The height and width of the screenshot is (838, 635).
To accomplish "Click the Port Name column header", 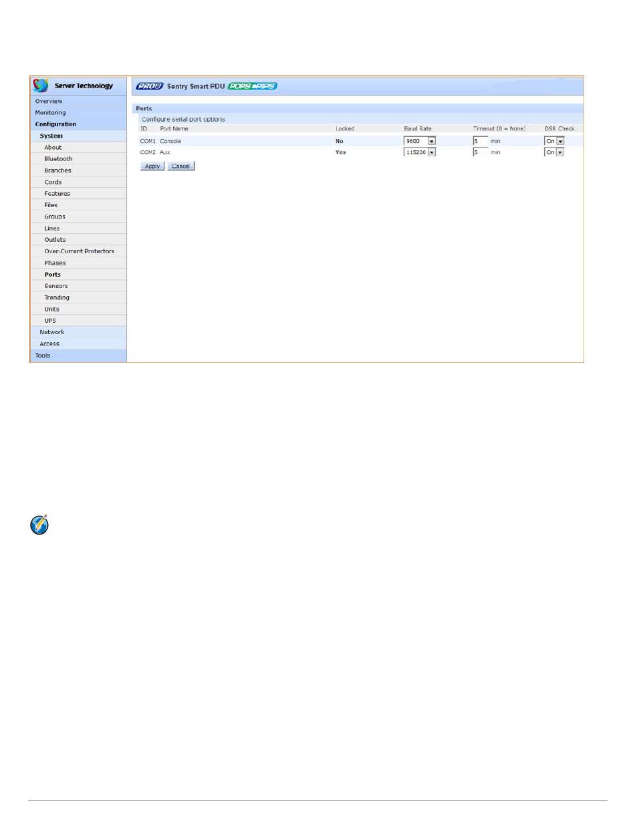I will (x=174, y=128).
